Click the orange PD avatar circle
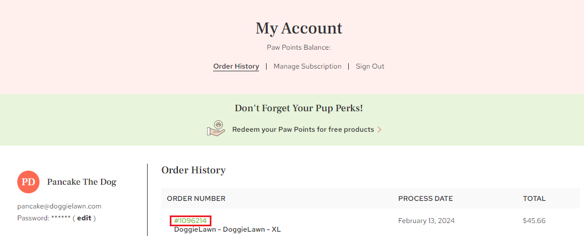584x236 pixels. pos(28,182)
